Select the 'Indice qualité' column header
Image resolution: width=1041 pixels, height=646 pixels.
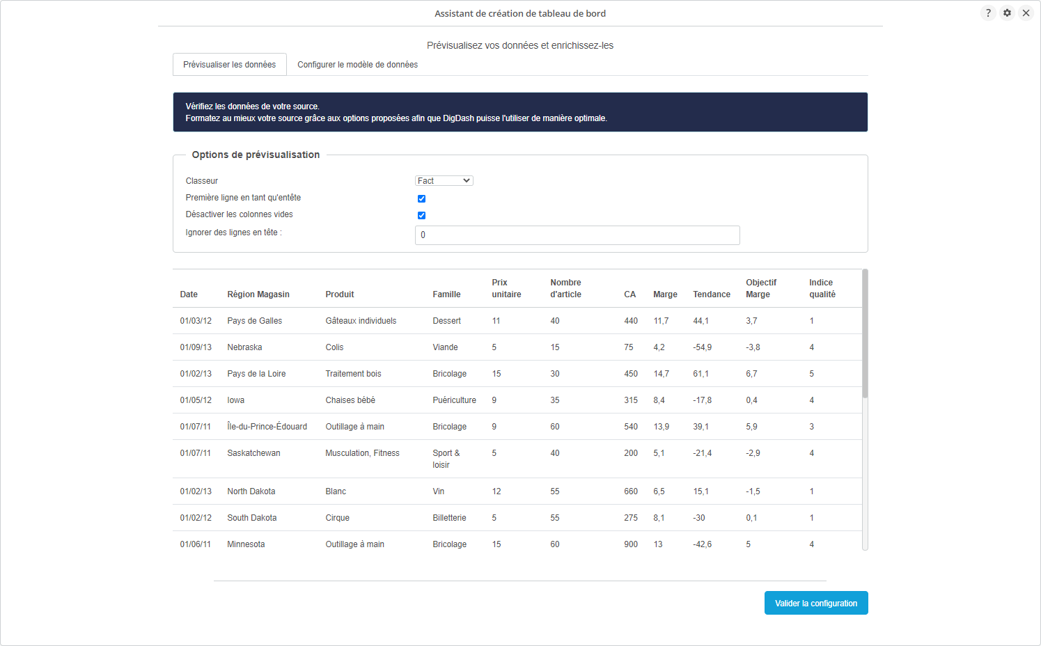point(822,288)
